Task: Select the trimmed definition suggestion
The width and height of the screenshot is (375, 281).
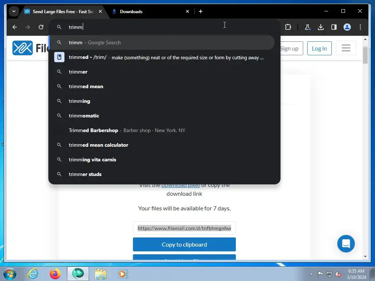Action: [x=161, y=57]
